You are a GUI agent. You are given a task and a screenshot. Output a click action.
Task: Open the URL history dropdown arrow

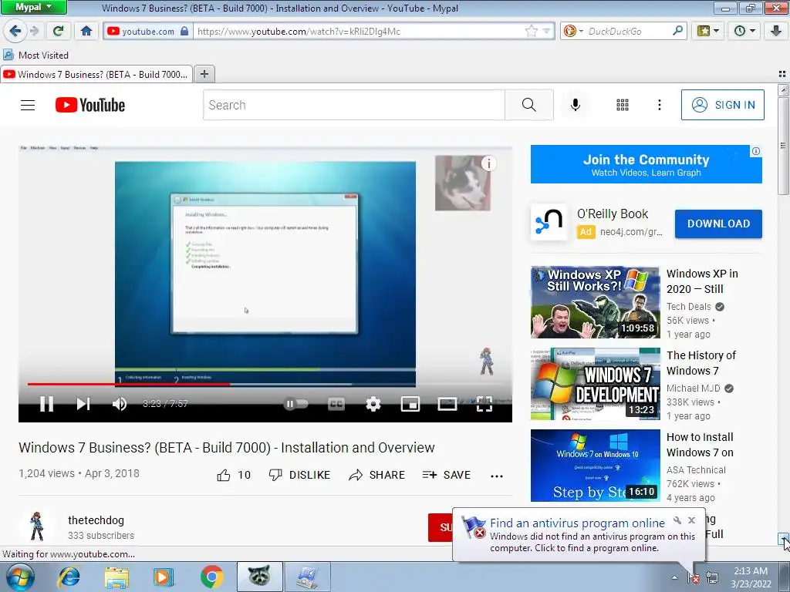tap(546, 31)
